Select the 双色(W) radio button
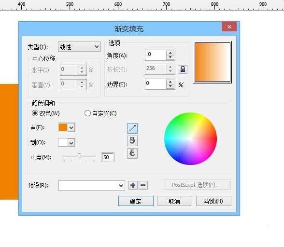The image size is (284, 247). click(x=35, y=113)
